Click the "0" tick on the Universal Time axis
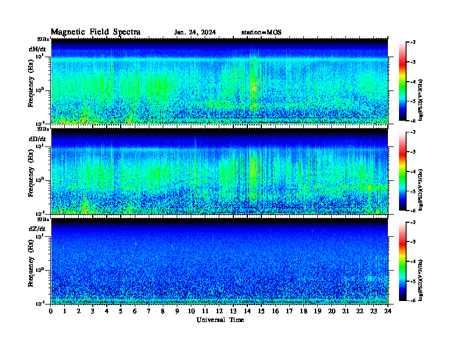 click(x=51, y=311)
